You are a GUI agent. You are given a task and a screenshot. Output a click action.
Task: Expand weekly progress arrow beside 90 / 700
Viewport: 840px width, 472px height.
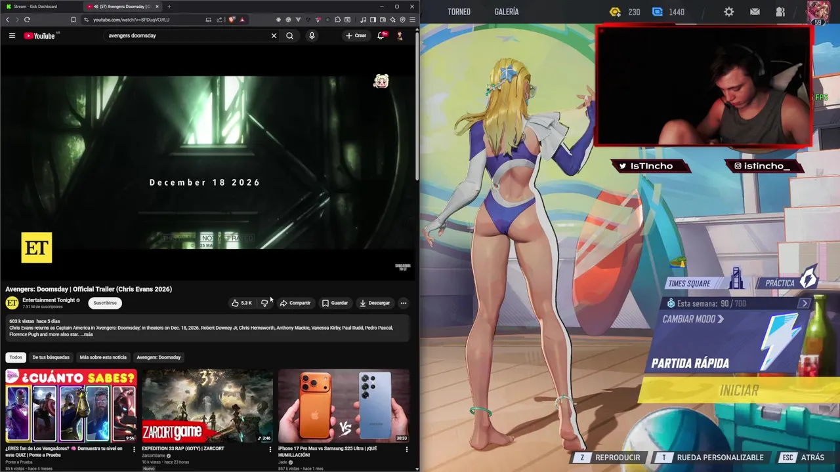tap(805, 304)
